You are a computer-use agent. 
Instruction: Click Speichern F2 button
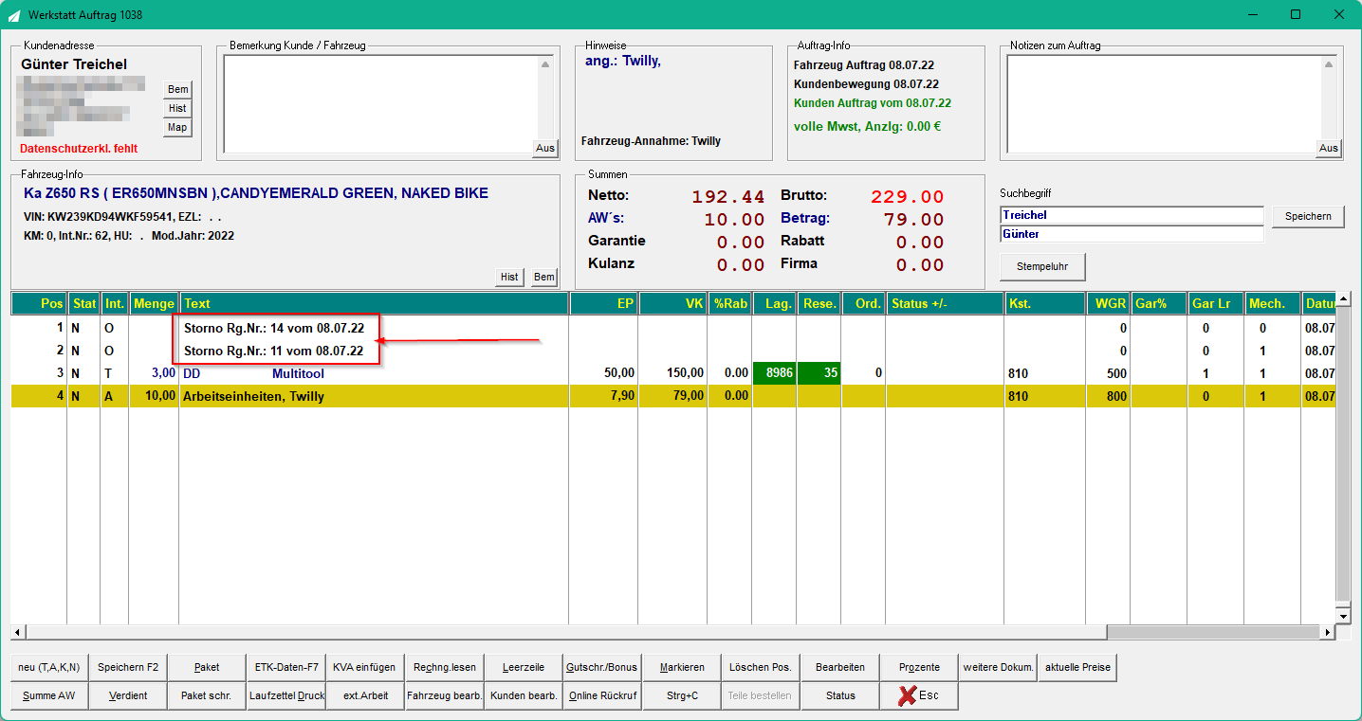[128, 667]
